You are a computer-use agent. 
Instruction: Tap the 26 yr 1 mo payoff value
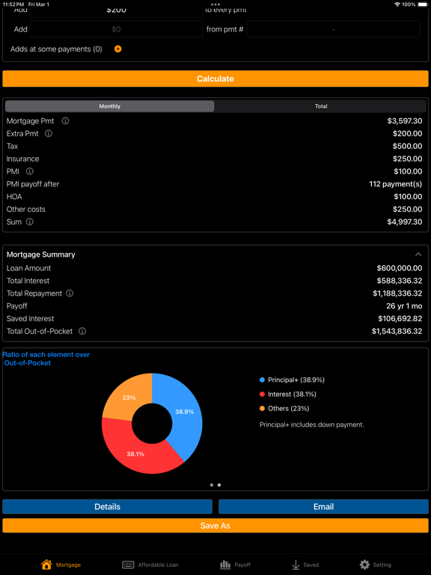tap(404, 305)
